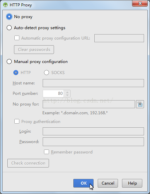Click the Clear passwords button
The image size is (150, 194).
click(34, 50)
